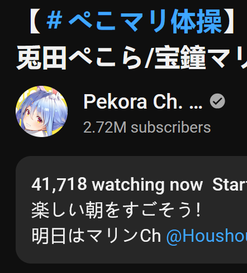Open the Pekora Ch. channel name

click(142, 101)
